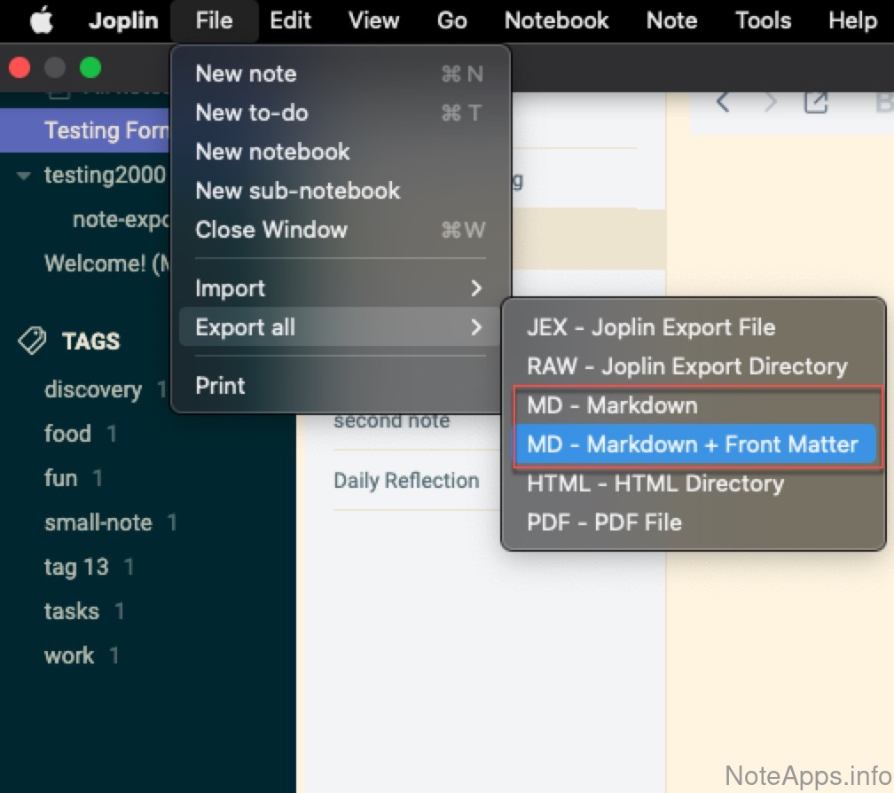894x793 pixels.
Task: Click New note in File menu
Action: coord(246,74)
